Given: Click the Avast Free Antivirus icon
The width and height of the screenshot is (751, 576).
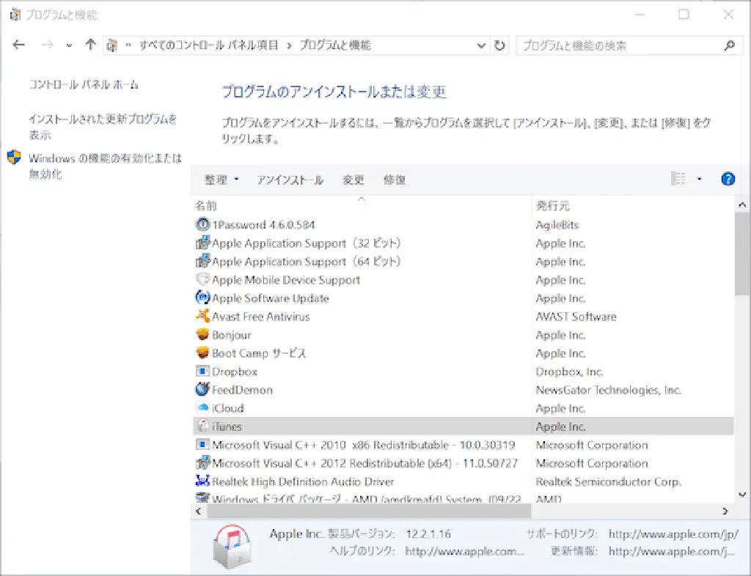Looking at the screenshot, I should [x=202, y=317].
